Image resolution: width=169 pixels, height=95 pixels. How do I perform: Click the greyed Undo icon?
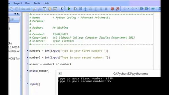[23, 9]
